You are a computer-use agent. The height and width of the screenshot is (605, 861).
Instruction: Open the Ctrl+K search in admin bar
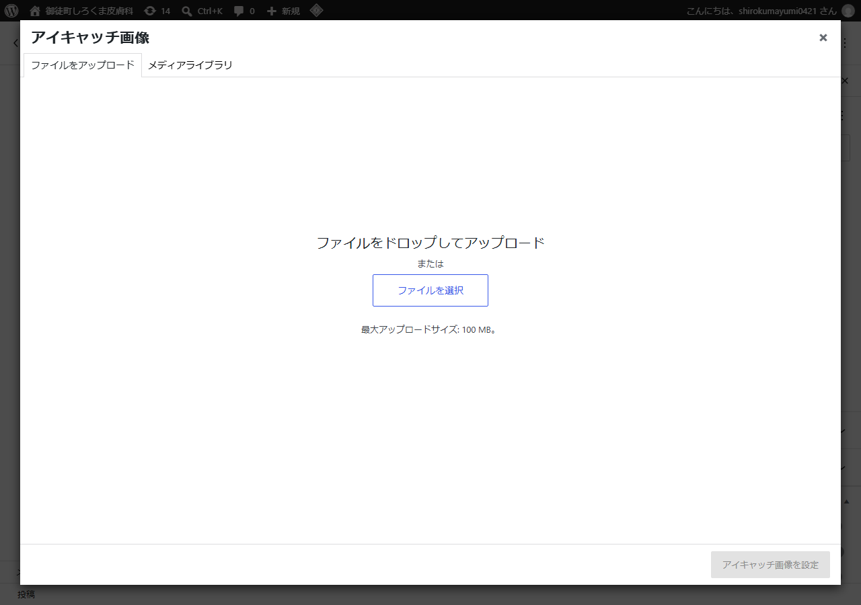point(202,11)
